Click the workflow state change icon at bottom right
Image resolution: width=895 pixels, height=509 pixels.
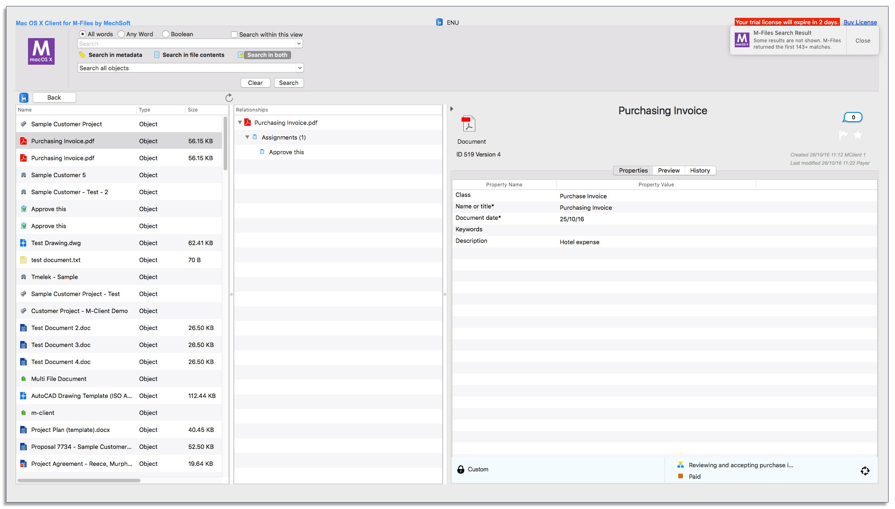coord(865,471)
